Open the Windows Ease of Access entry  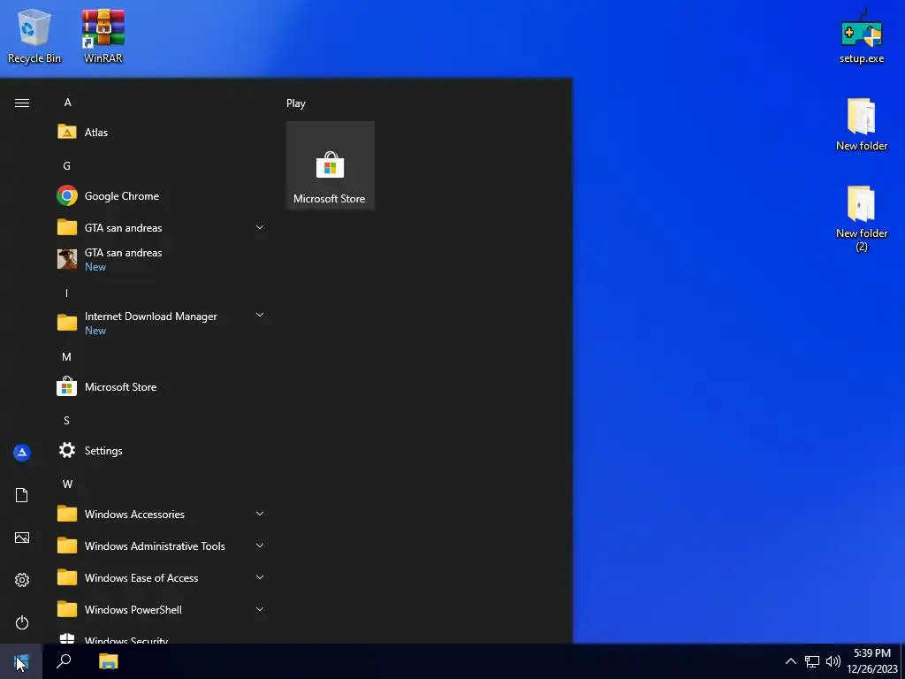pos(162,577)
